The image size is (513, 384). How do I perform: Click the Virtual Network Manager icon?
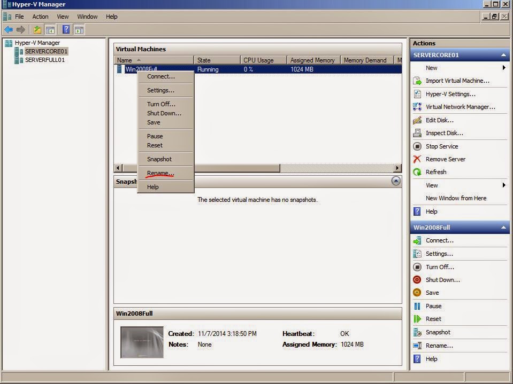417,107
